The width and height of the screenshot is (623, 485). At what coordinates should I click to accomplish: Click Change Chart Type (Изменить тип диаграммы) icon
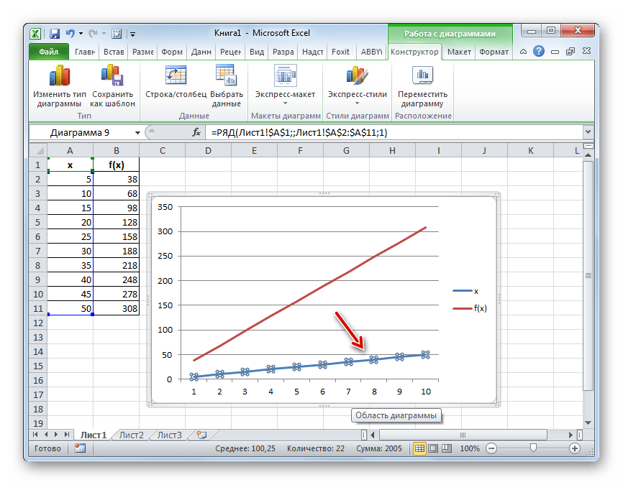(60, 75)
